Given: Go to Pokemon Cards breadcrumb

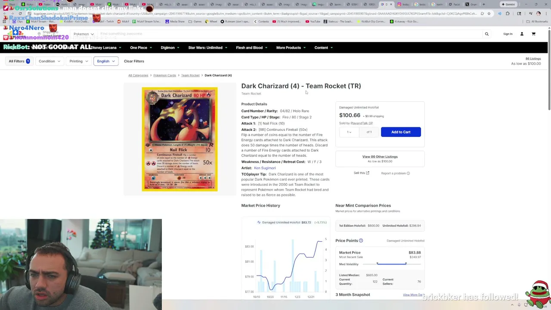Looking at the screenshot, I should point(164,75).
